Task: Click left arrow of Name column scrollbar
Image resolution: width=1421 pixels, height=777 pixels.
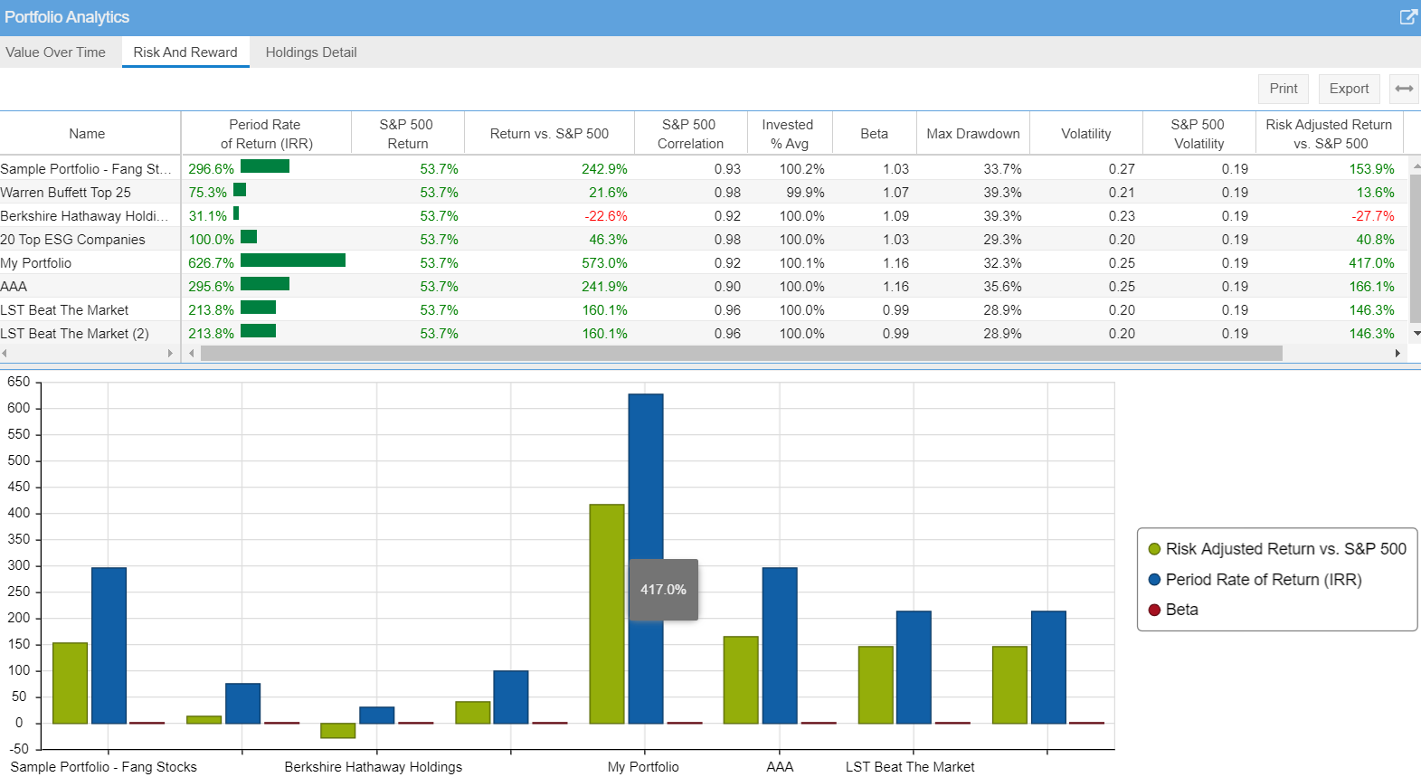Action: [5, 354]
